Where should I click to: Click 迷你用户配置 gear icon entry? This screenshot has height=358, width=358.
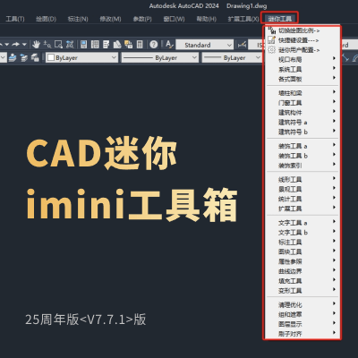[x=302, y=50]
